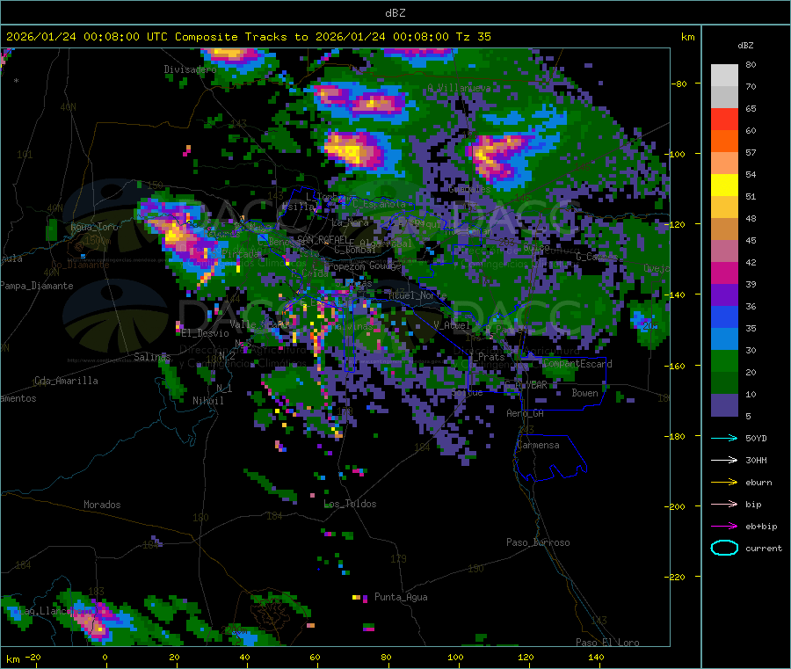
Task: Click the Guadales location label
Action: point(469,189)
